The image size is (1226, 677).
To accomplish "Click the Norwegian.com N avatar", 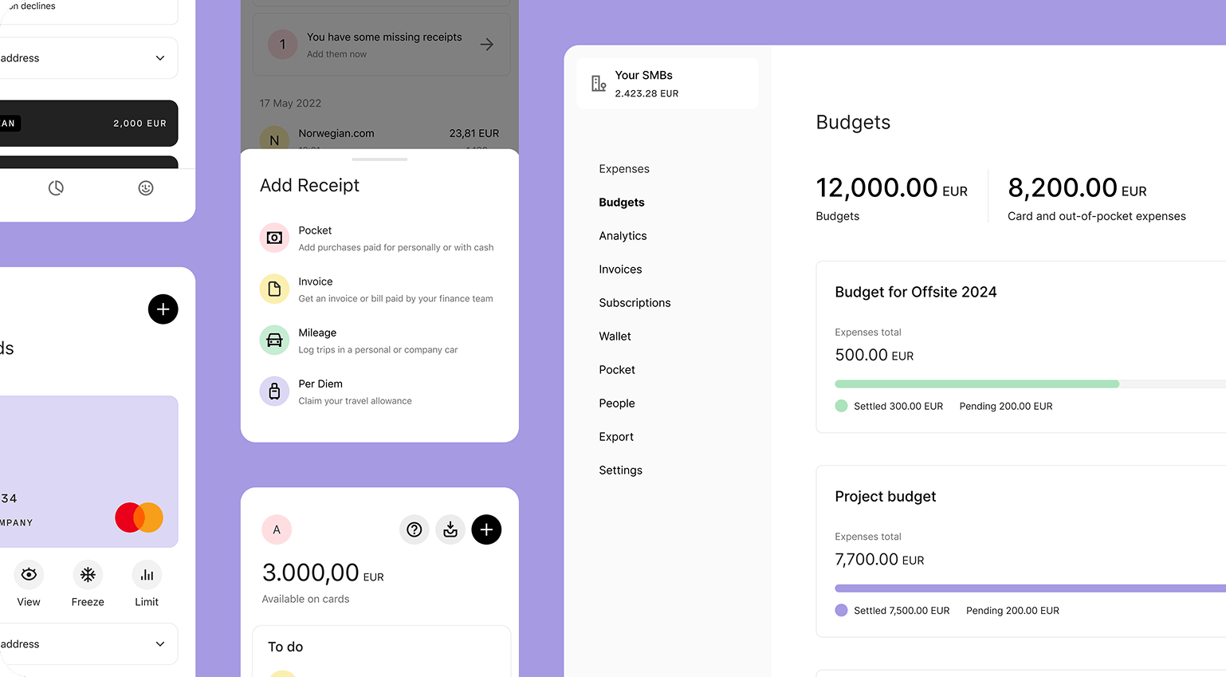I will (274, 140).
